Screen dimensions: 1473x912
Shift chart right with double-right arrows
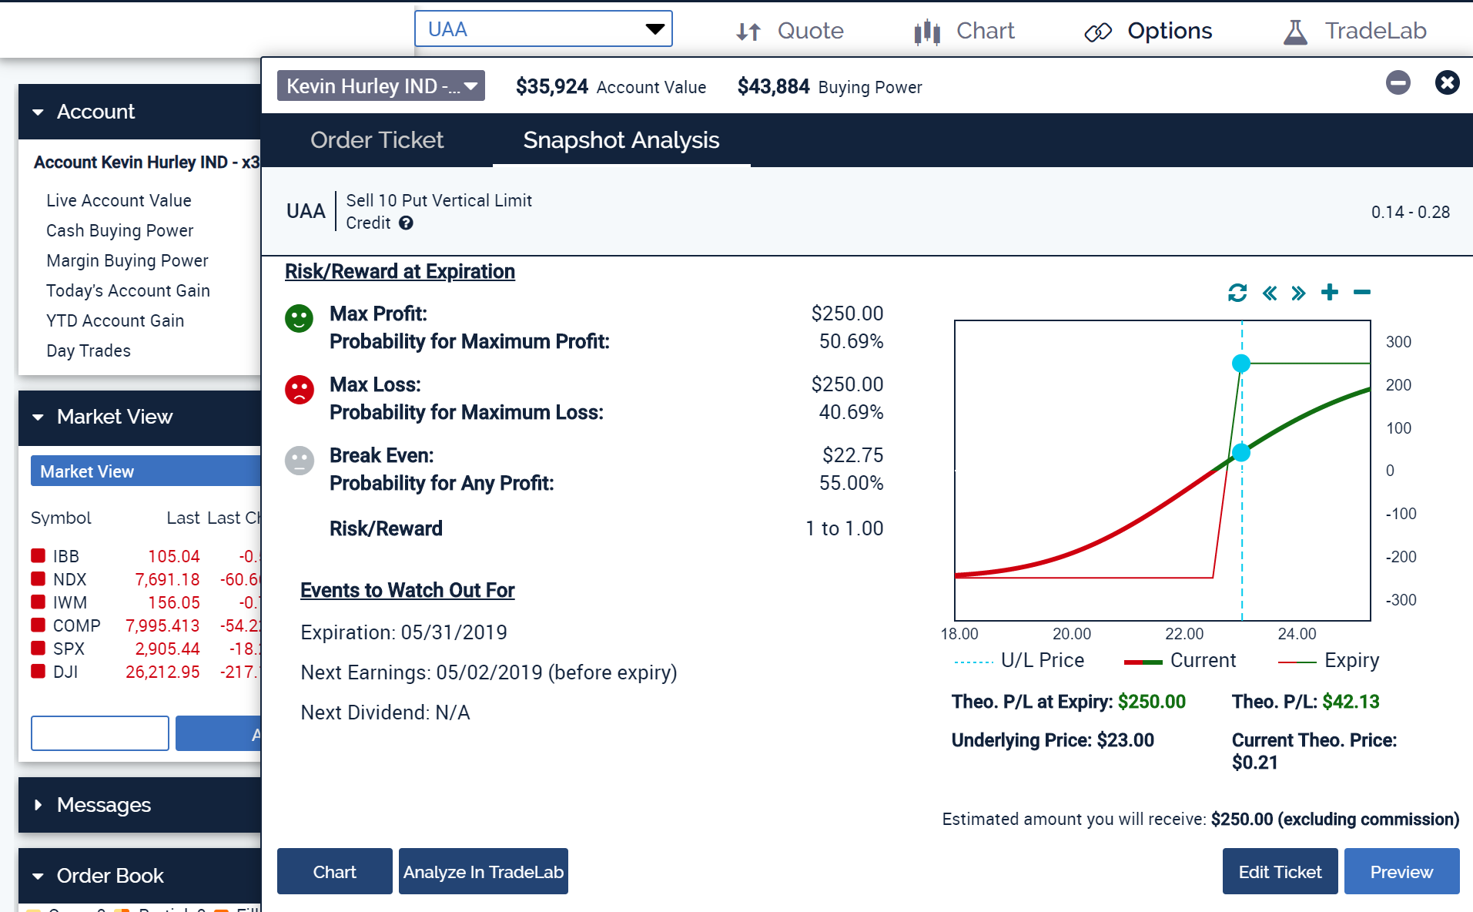1298,293
